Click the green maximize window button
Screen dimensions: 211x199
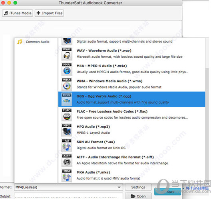(x=15, y=2)
